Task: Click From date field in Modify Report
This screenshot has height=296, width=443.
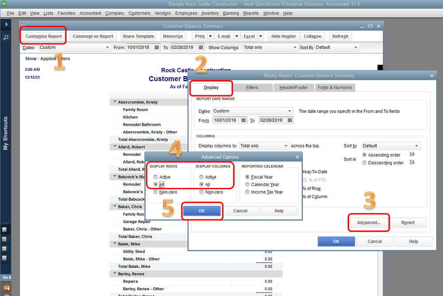Action: click(x=230, y=121)
